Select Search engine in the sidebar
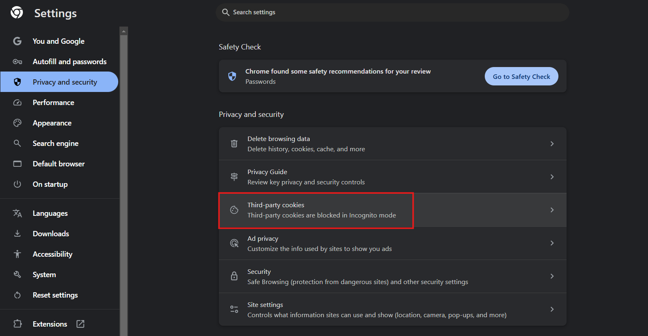The image size is (648, 336). [56, 143]
